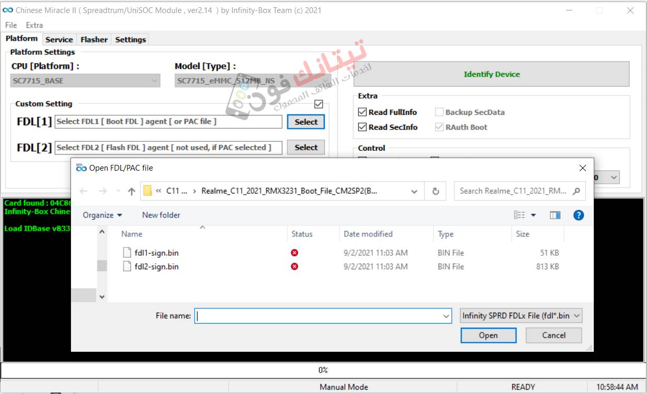Select the fdl1-sign.bin file icon
Screen dimensions: 647x394
127,253
